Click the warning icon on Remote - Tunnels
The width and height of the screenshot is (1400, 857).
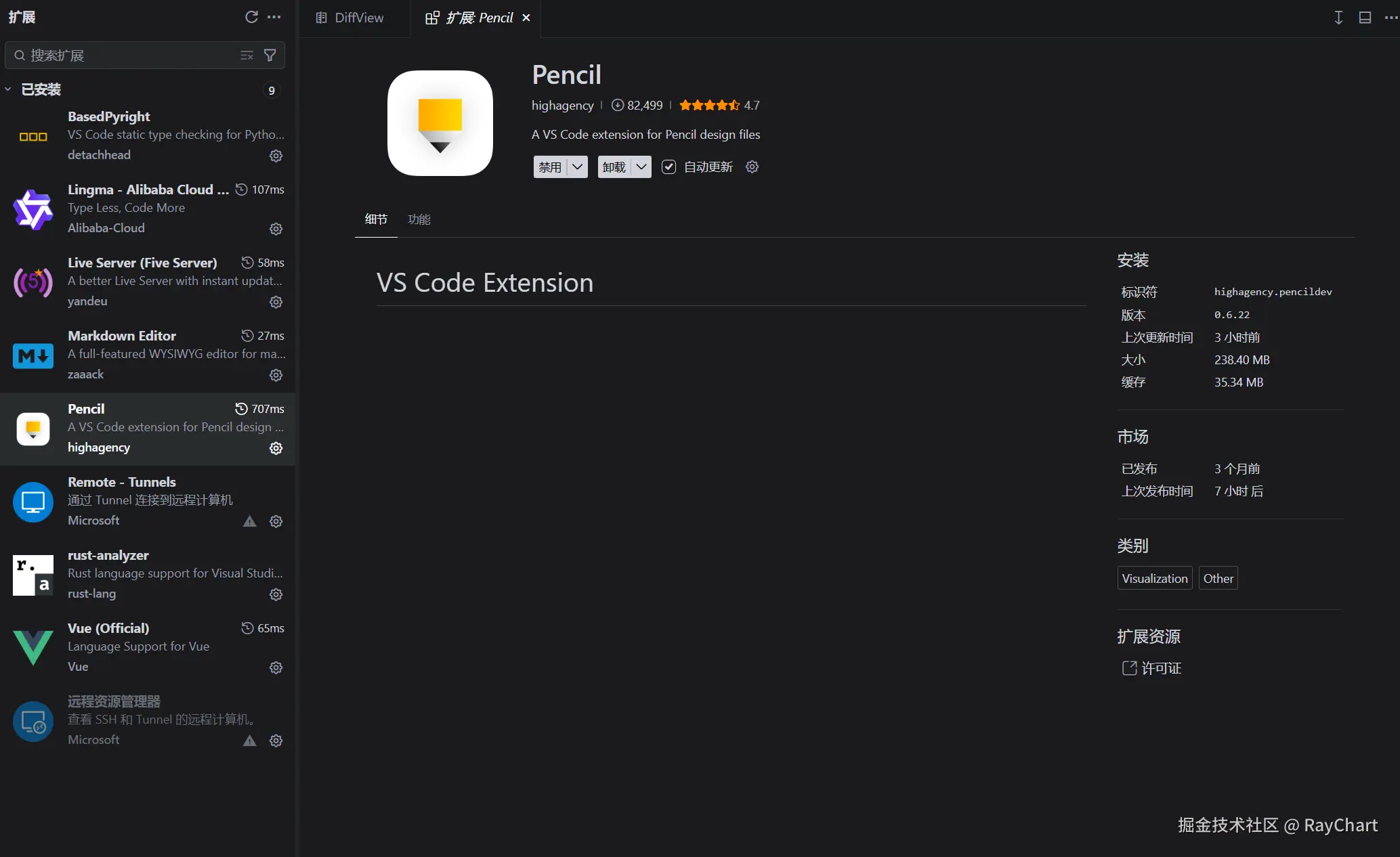(250, 521)
